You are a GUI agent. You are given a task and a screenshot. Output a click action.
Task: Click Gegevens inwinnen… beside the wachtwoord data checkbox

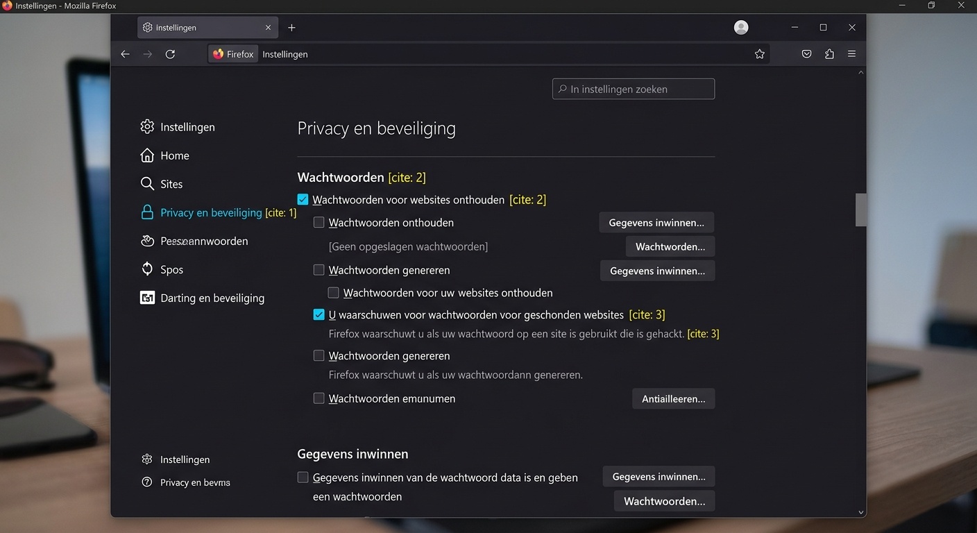(659, 477)
